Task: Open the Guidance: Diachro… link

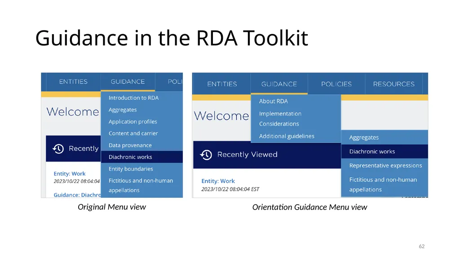Action: 77,195
